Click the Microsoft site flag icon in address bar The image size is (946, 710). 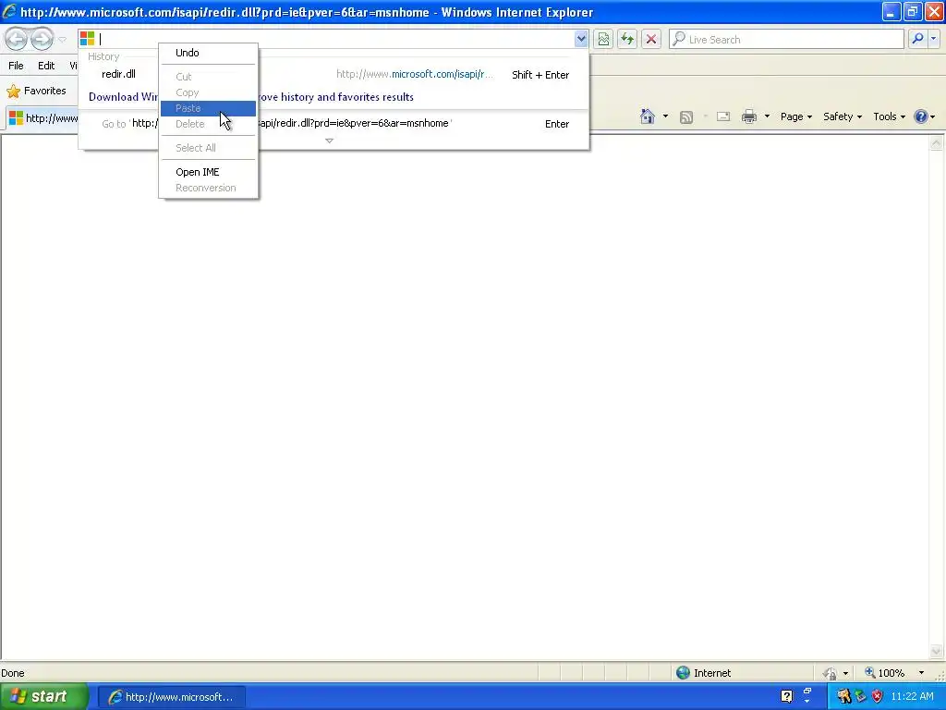tap(87, 39)
